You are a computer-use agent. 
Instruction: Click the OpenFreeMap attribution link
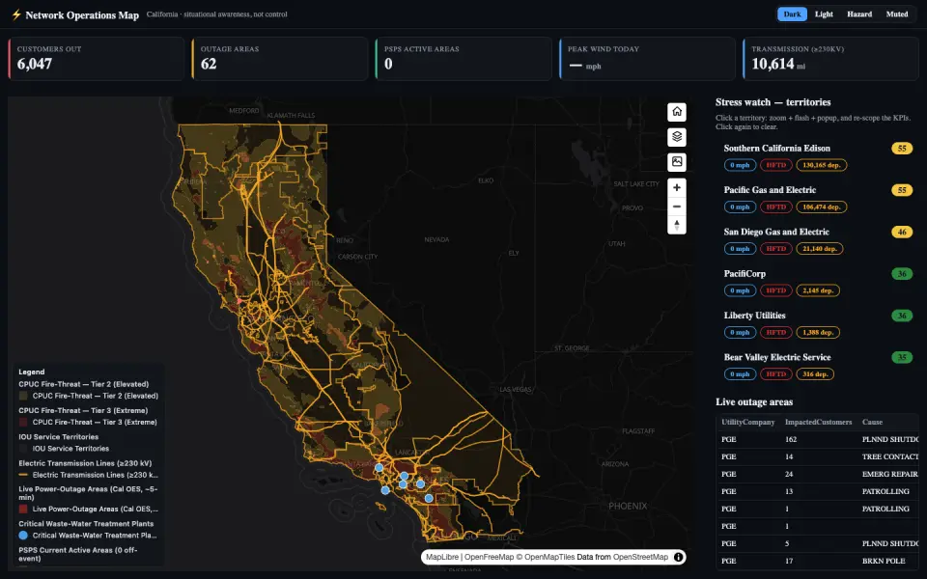click(x=489, y=557)
